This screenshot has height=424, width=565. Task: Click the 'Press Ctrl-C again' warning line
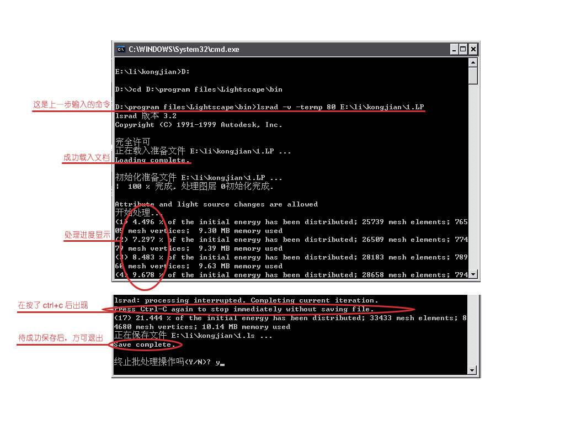[x=244, y=309]
